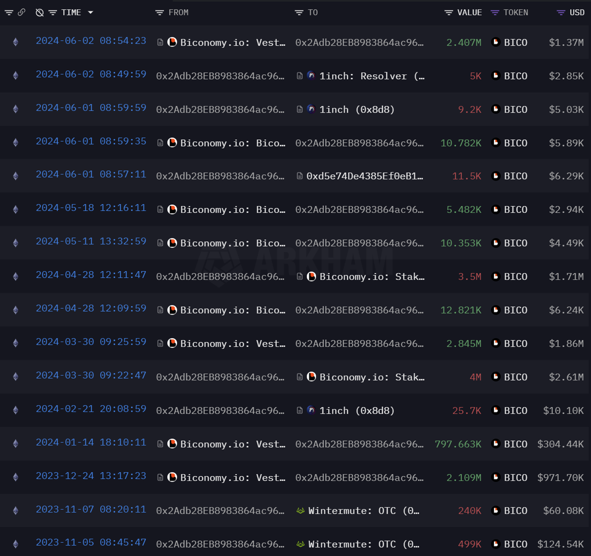591x556 pixels.
Task: Open recipient address in 2024-04-28 12:09:59 row
Action: click(359, 310)
